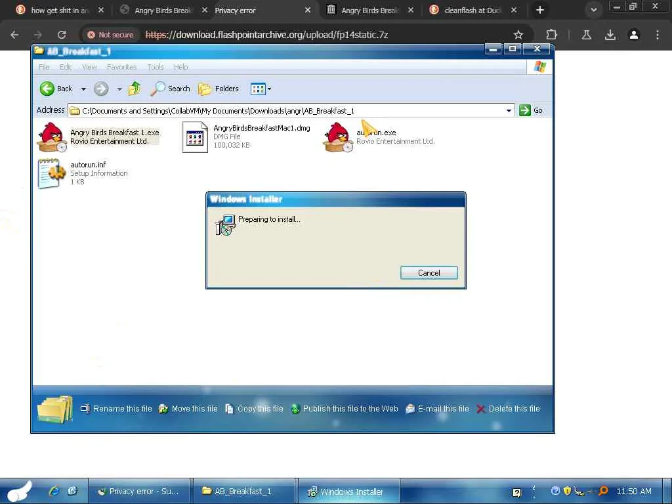Switch to the cleanflash at Duck tab
Image resolution: width=672 pixels, height=504 pixels.
click(x=472, y=10)
